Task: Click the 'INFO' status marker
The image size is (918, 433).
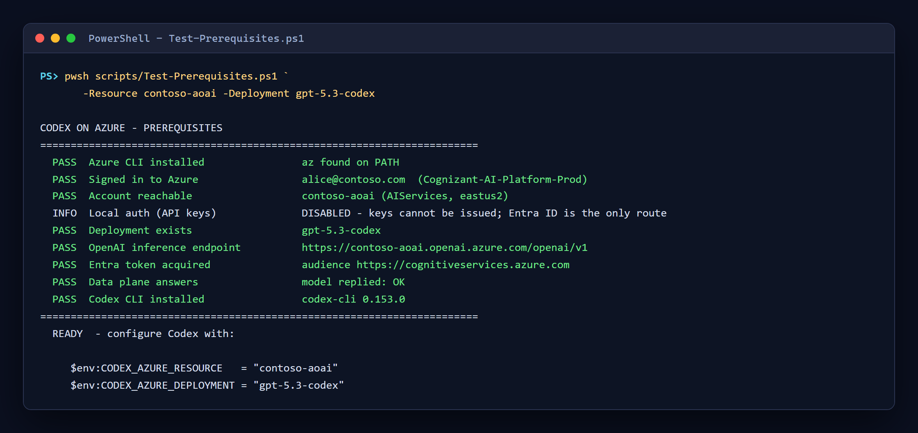Action: tap(65, 213)
